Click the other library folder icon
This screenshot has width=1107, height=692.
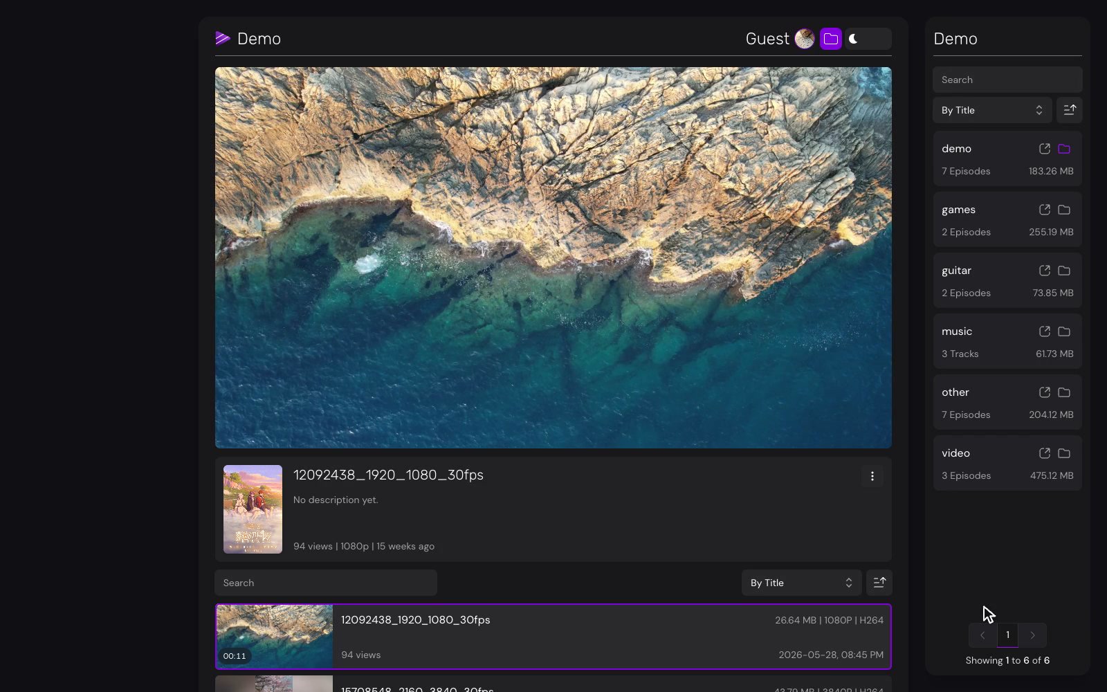1064,392
